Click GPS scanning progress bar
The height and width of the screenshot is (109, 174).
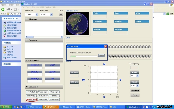pos(84,56)
